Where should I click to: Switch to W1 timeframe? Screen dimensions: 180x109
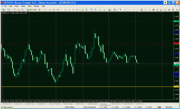point(73,10)
